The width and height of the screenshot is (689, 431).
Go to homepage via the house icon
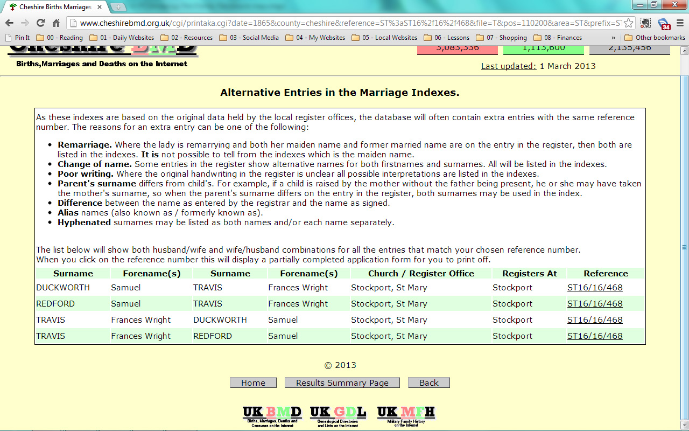point(56,24)
